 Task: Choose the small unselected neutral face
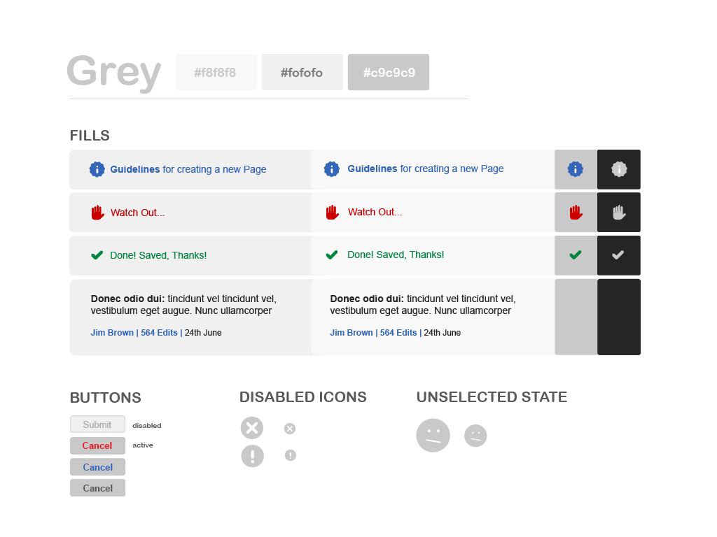(475, 436)
